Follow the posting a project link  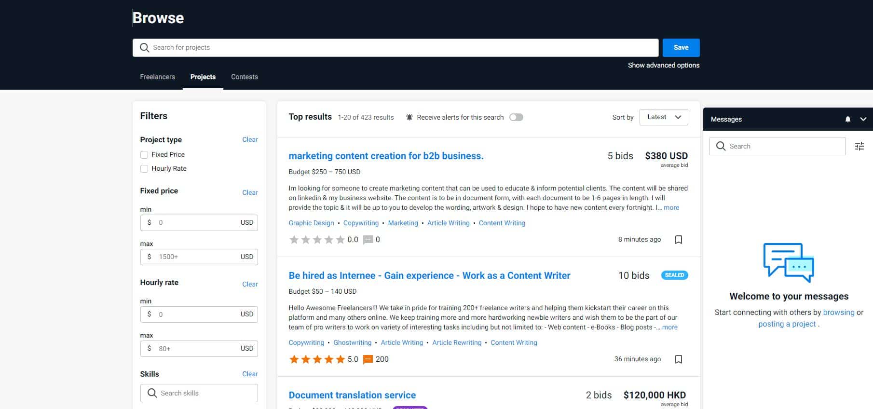(787, 324)
